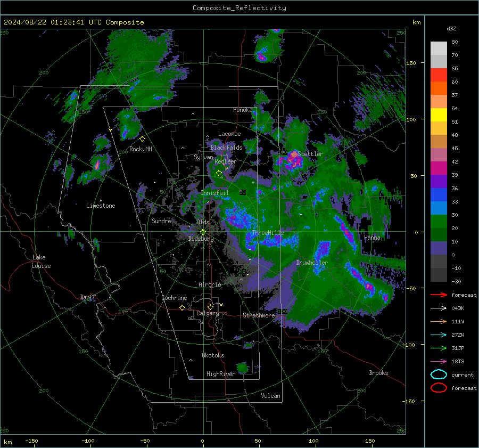Click the Didsbury city label
479x448 pixels.
click(x=201, y=239)
